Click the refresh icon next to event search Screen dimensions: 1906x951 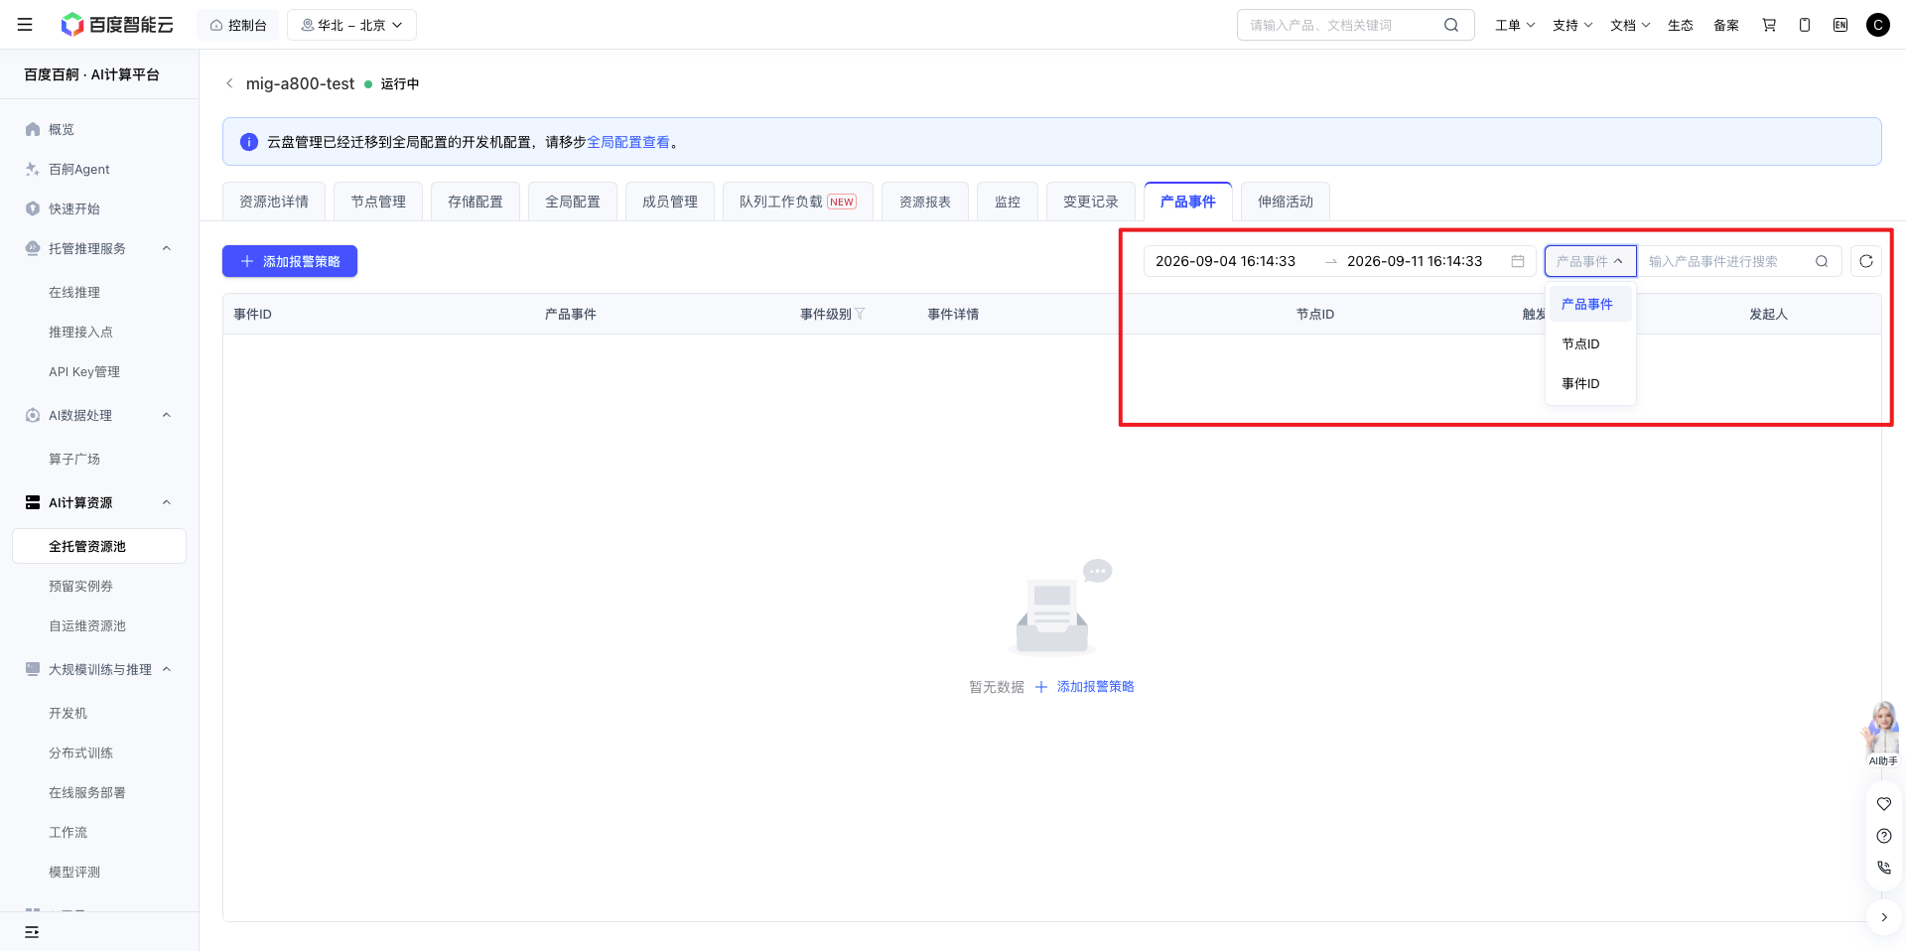[1866, 261]
